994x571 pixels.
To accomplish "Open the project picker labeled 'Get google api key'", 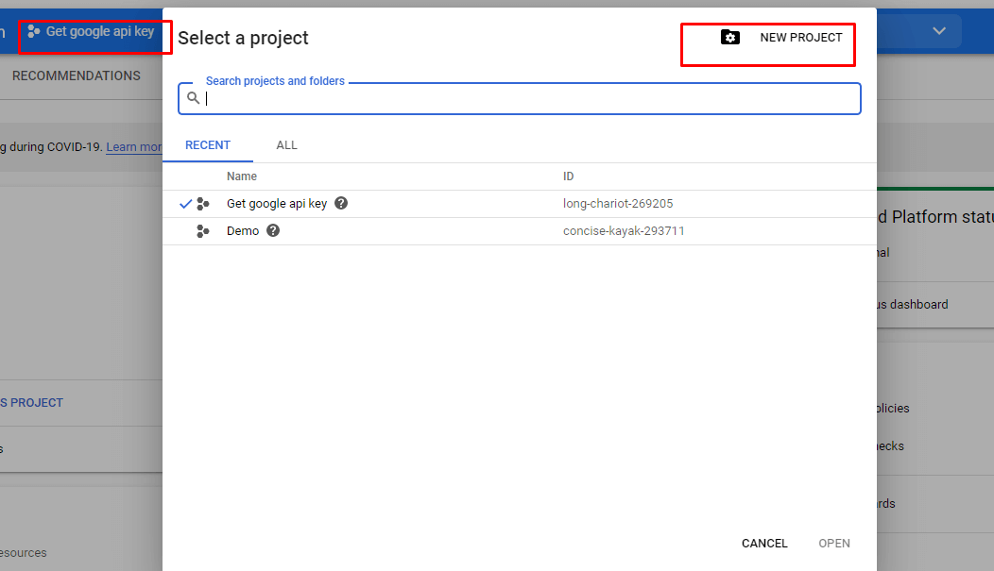I will coord(94,30).
